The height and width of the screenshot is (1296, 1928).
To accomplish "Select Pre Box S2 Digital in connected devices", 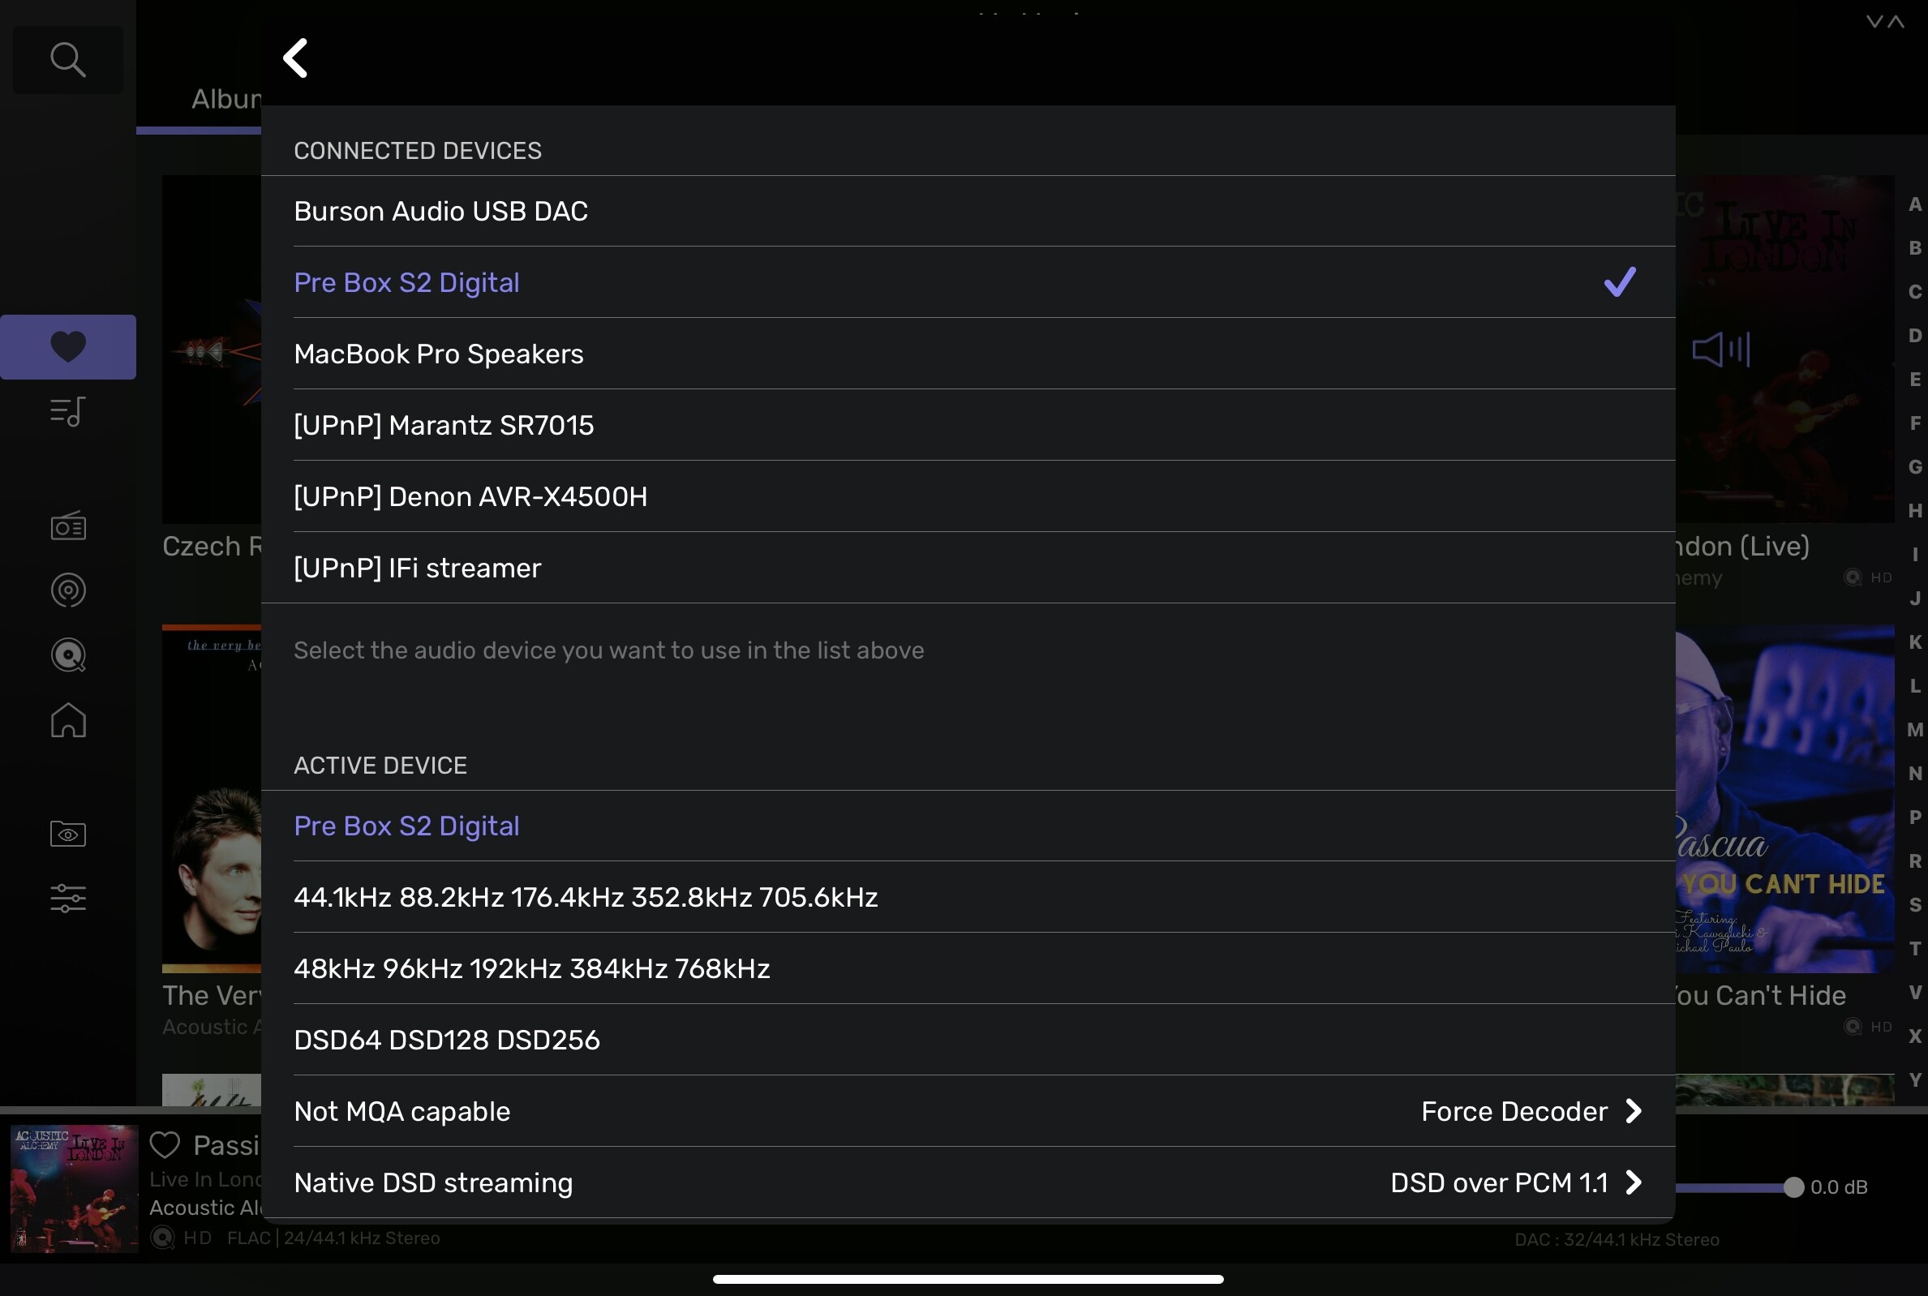I will (968, 282).
